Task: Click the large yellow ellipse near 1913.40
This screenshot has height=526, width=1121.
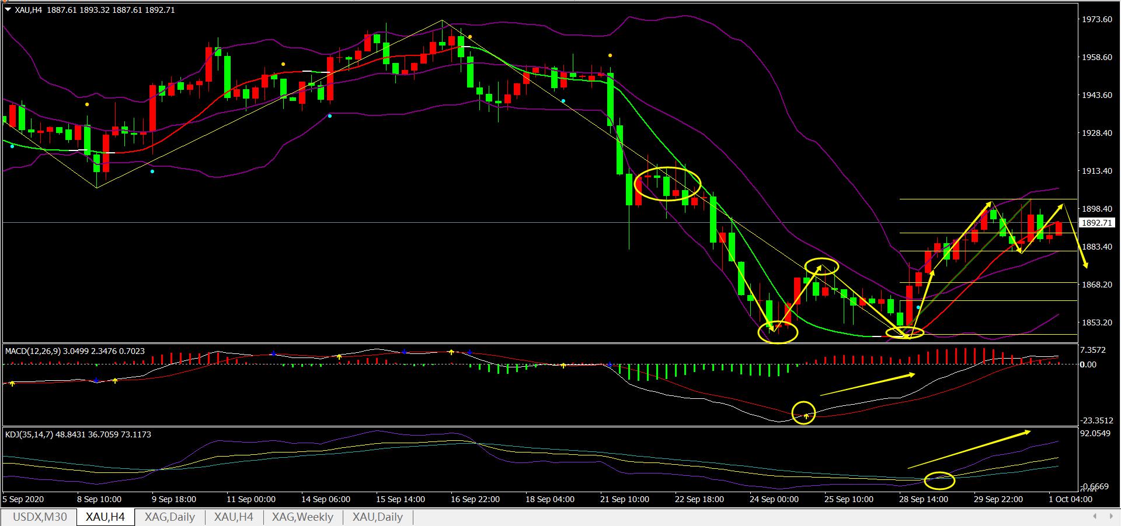Action: pyautogui.click(x=667, y=184)
